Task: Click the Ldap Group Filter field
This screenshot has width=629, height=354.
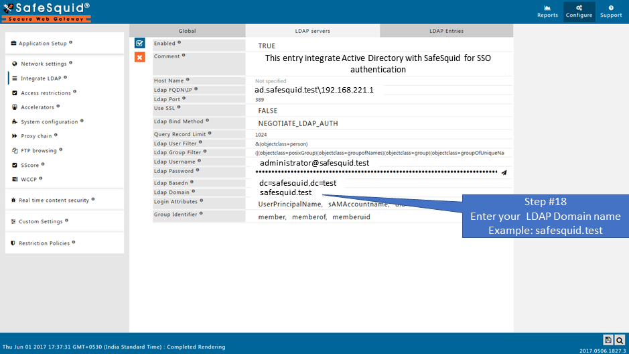Action: click(x=379, y=152)
